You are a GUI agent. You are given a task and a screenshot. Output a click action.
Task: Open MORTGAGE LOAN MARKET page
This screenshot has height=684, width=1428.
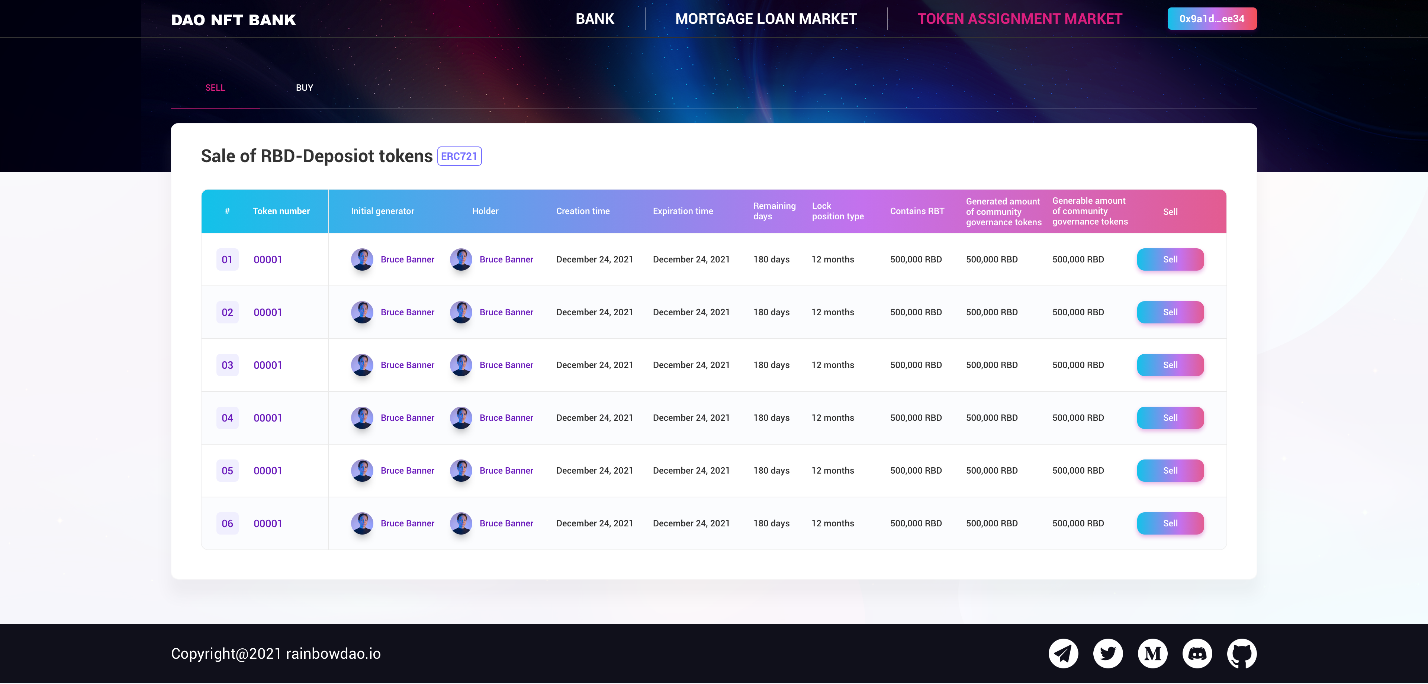click(x=766, y=19)
